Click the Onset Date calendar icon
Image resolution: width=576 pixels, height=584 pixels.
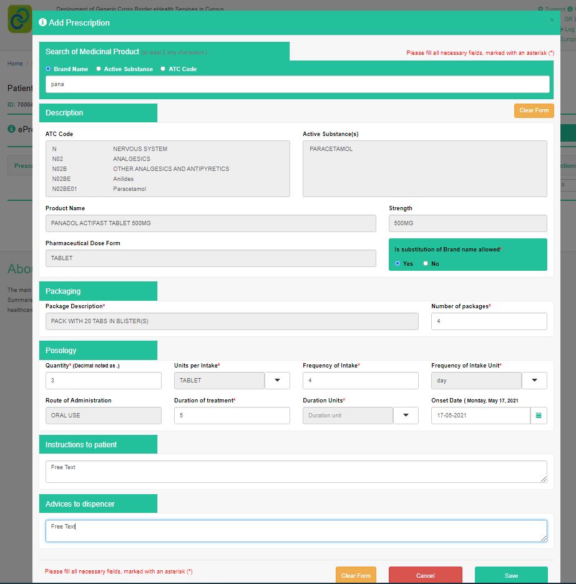(539, 416)
